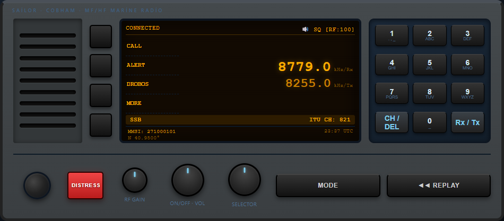This screenshot has height=221, width=504.
Task: Click the ITU CH: 821 channel field
Action: click(x=330, y=120)
